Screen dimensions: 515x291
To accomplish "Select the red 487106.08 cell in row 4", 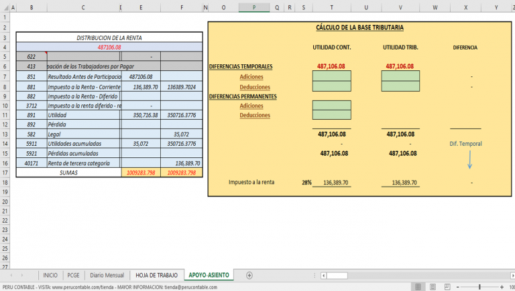I will pyautogui.click(x=109, y=47).
